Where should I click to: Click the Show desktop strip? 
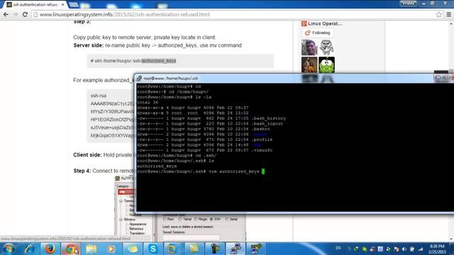(452, 249)
